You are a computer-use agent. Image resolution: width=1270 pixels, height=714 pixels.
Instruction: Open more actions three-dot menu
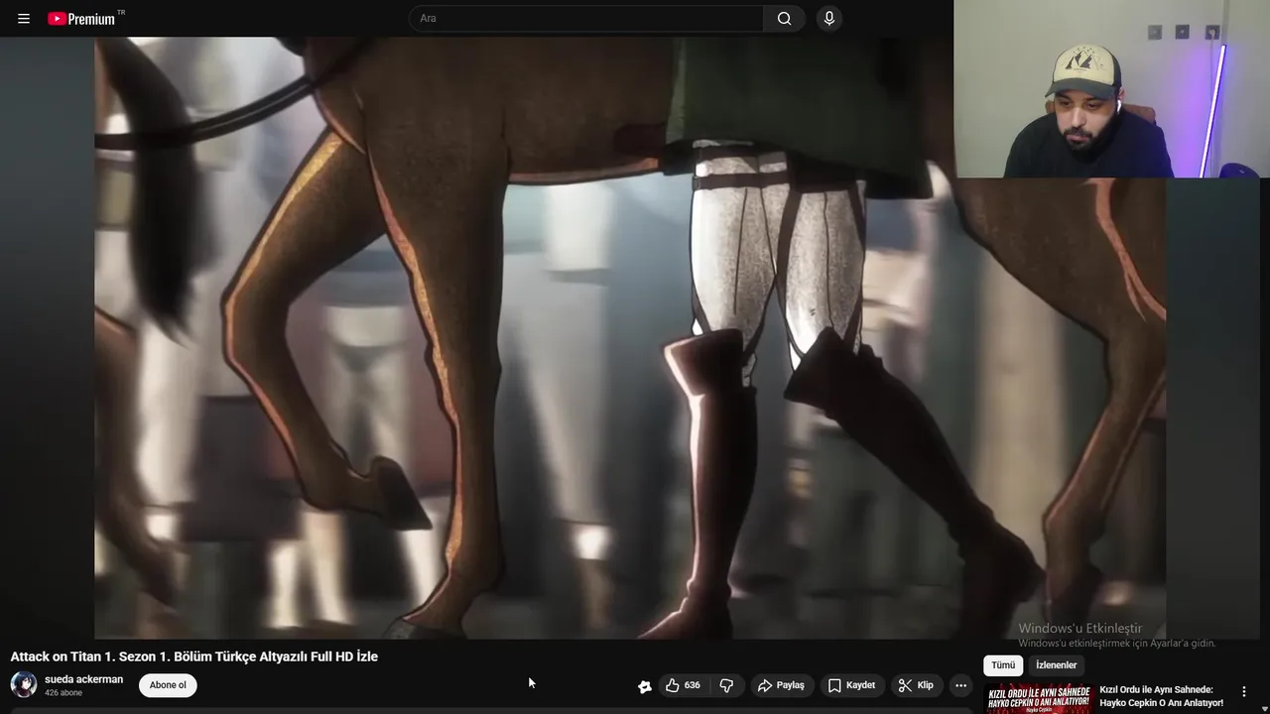[x=960, y=685]
